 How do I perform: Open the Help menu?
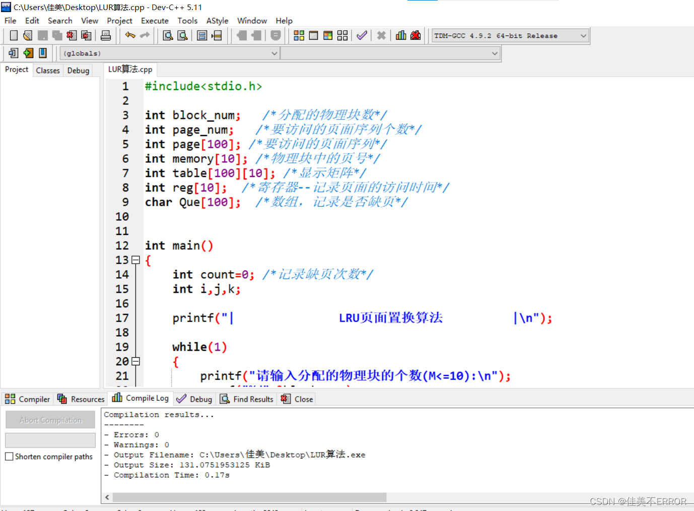(x=284, y=21)
